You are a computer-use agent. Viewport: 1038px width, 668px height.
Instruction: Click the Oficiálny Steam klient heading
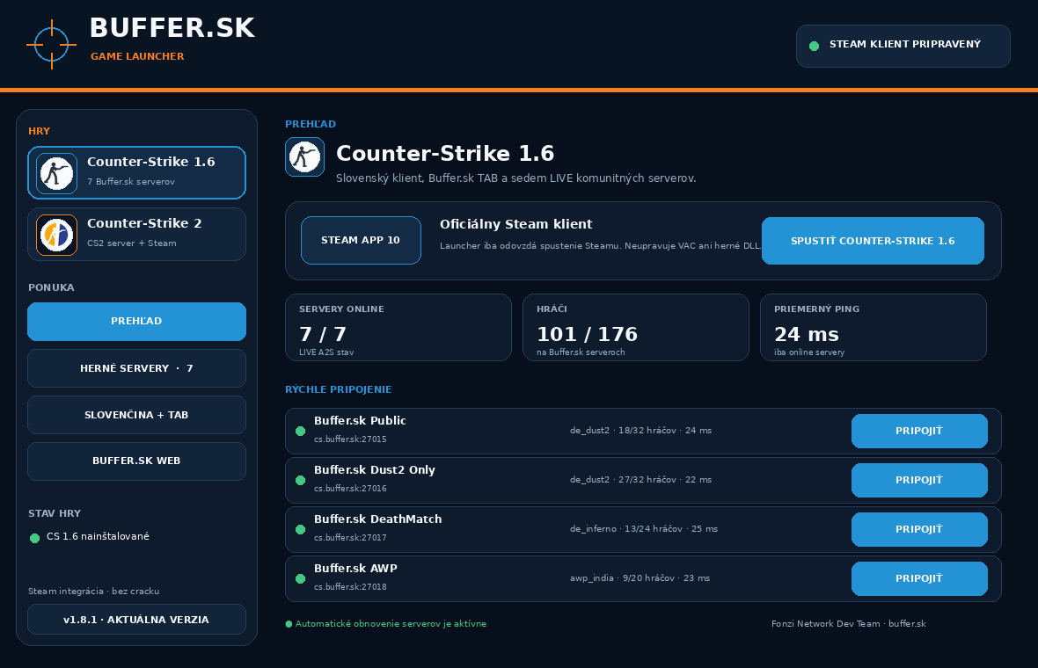pos(515,224)
